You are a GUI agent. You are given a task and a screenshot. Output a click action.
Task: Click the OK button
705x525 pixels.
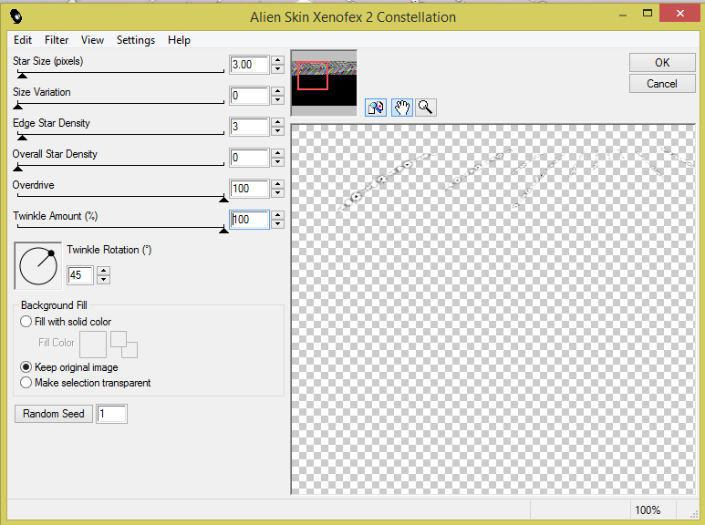click(662, 62)
